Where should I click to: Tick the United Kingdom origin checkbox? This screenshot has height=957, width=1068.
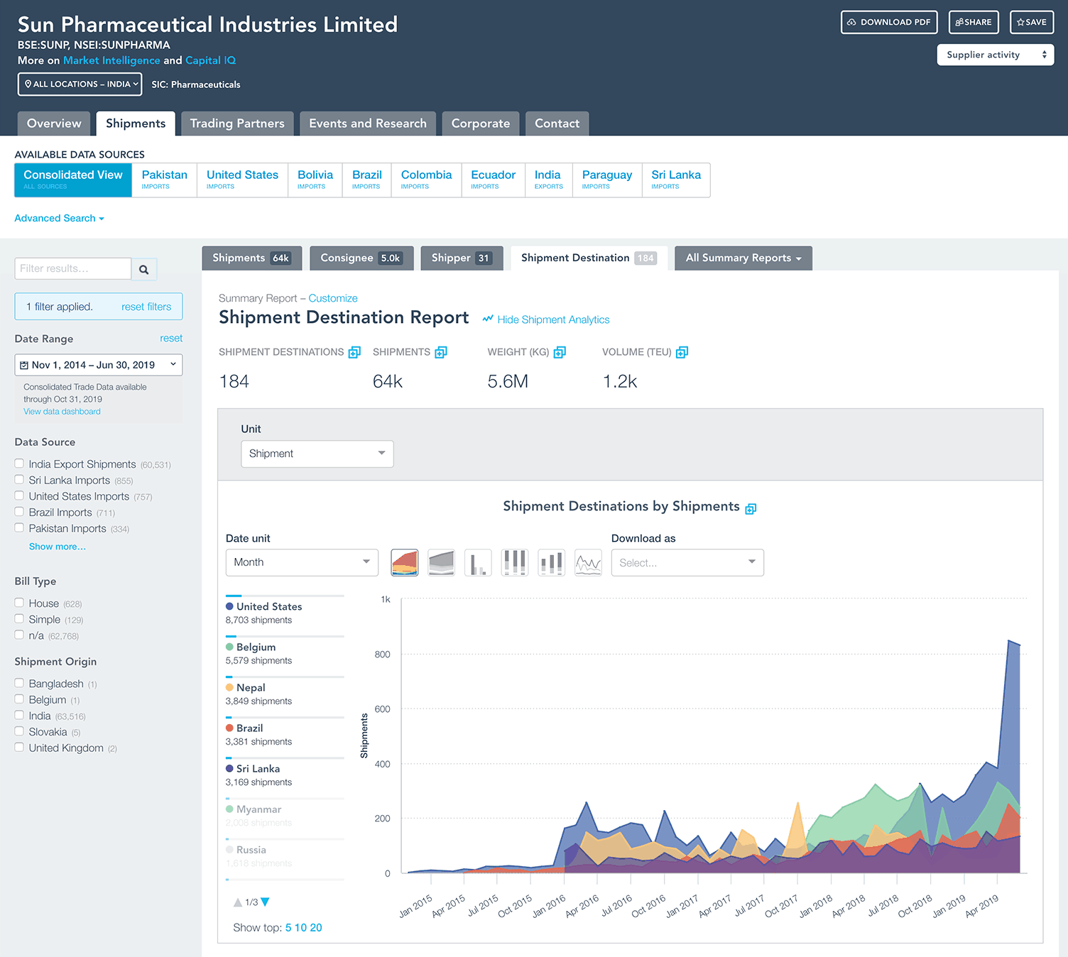[x=19, y=747]
